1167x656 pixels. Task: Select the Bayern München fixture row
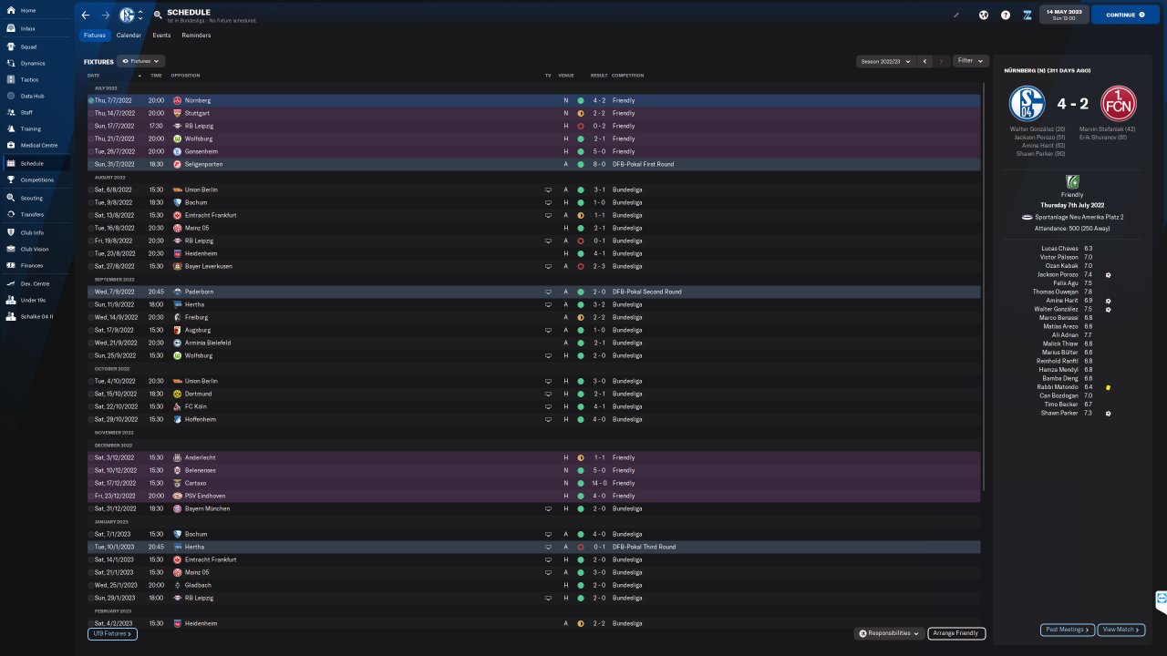click(x=534, y=508)
